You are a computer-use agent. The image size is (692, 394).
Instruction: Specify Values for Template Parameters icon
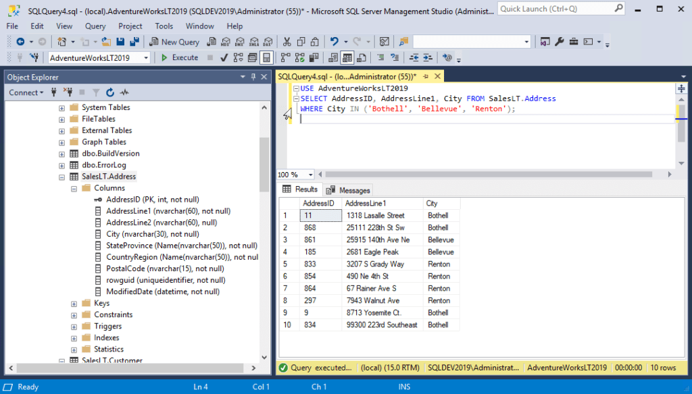click(x=447, y=58)
